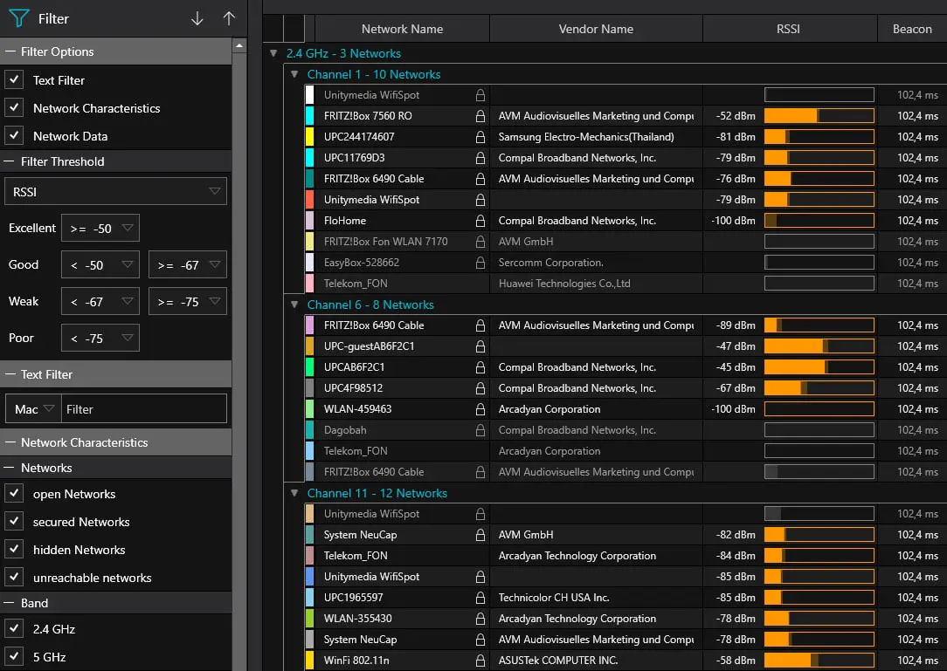Click lock icon for UPC244174607

(x=480, y=137)
